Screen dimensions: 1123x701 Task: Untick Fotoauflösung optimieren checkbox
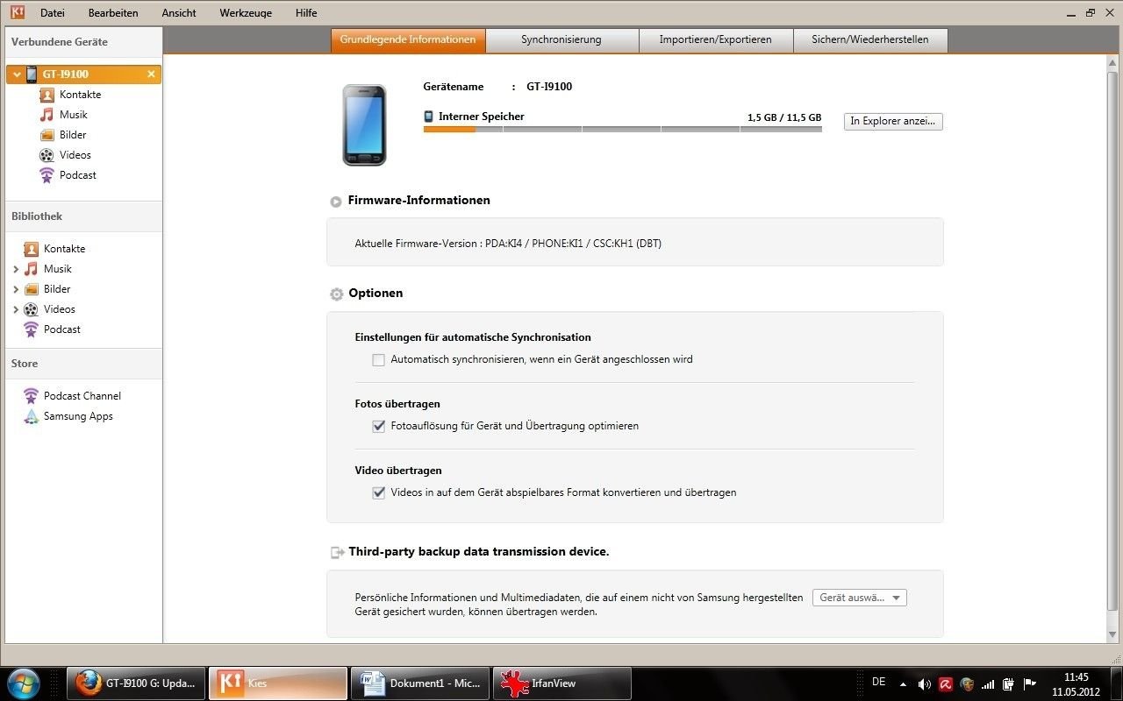tap(379, 427)
